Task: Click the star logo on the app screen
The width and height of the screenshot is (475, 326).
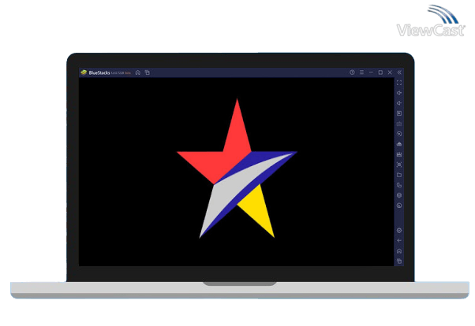Action: click(237, 169)
